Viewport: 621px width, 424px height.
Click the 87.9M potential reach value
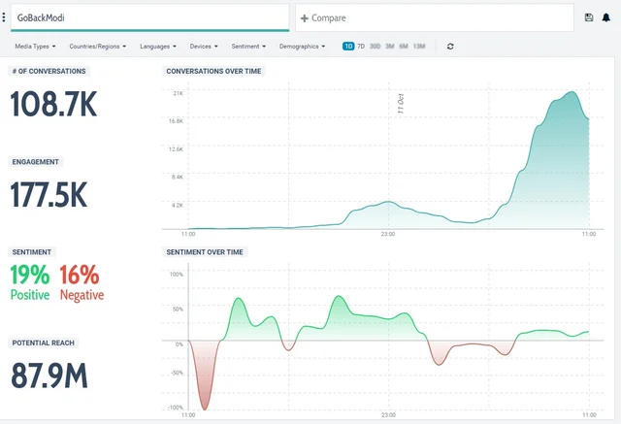[49, 375]
